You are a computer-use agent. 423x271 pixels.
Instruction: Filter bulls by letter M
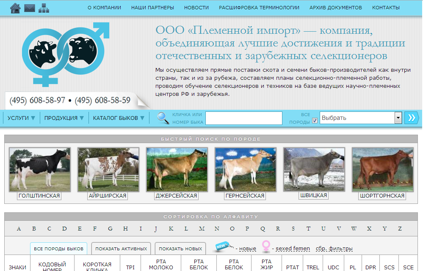coord(202,228)
